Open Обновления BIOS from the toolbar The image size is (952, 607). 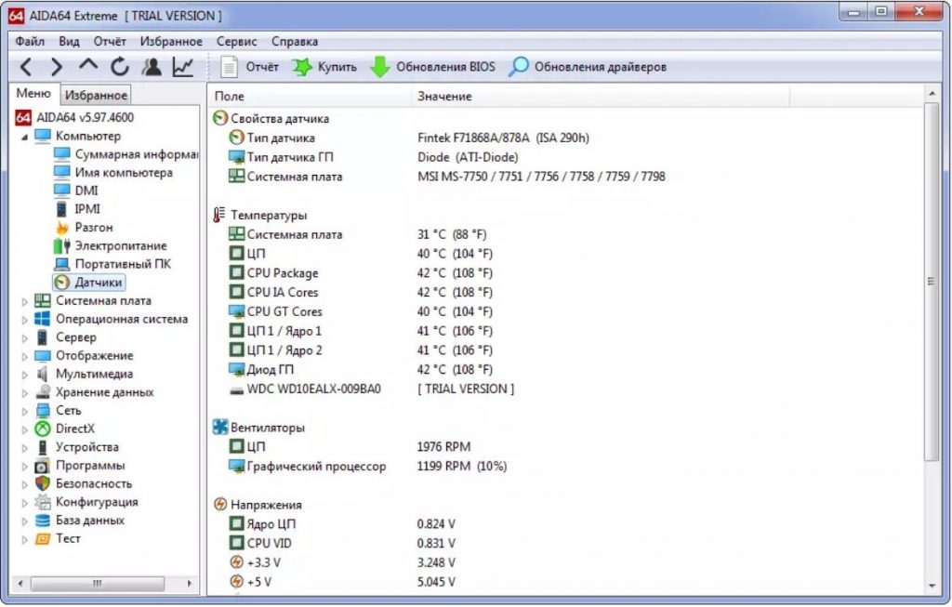tap(433, 67)
